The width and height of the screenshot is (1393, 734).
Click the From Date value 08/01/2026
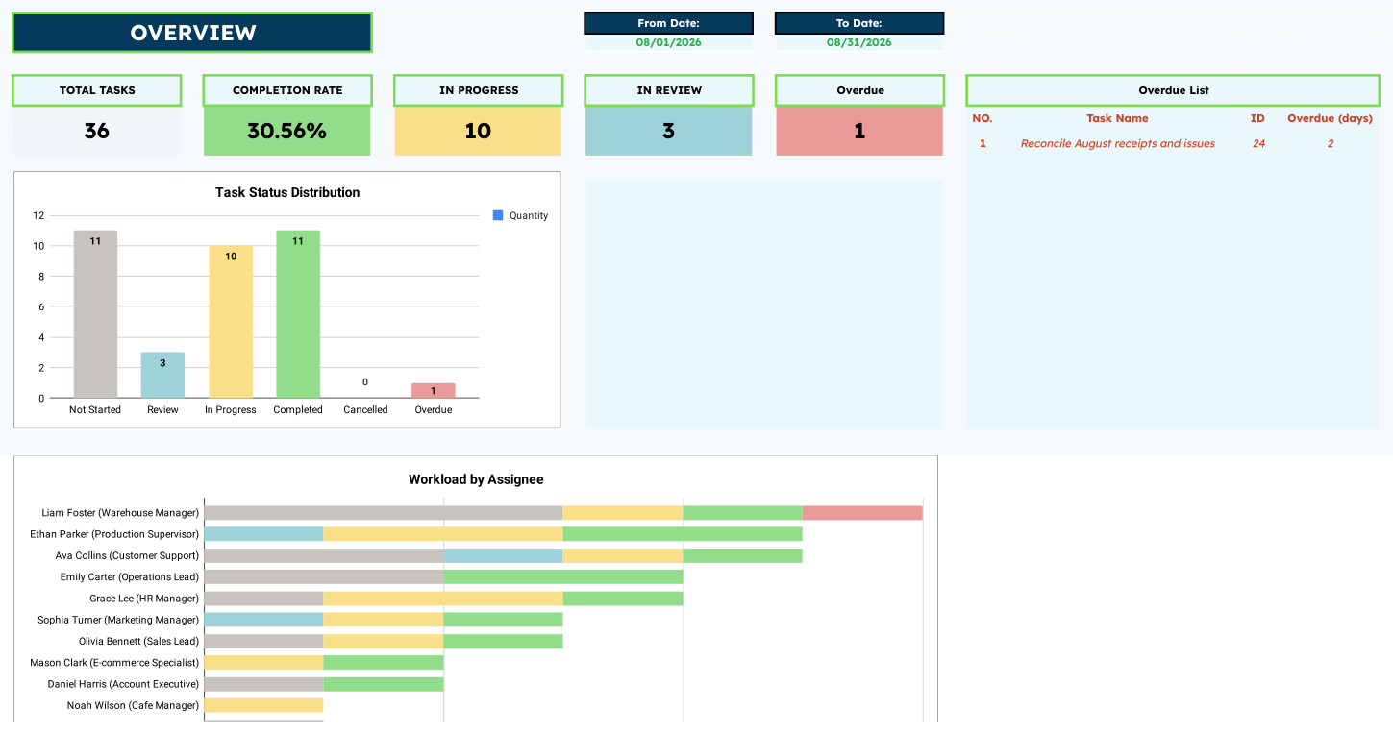[668, 42]
